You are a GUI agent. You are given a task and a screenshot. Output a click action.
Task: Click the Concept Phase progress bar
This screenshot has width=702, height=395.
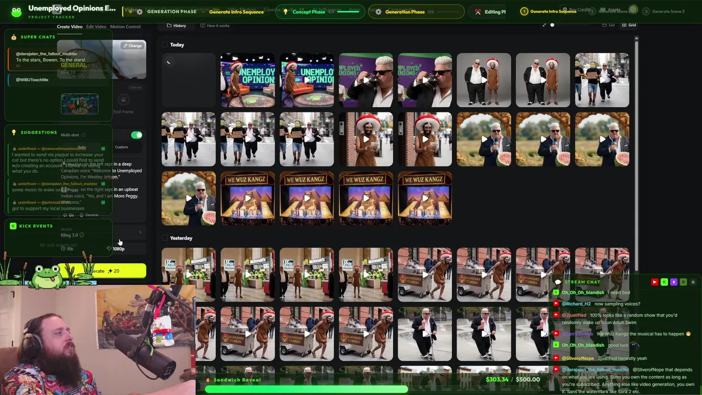coord(349,10)
